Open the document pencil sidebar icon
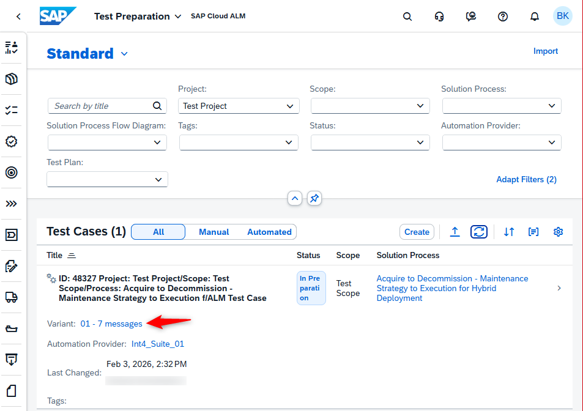The image size is (583, 411). tap(12, 266)
